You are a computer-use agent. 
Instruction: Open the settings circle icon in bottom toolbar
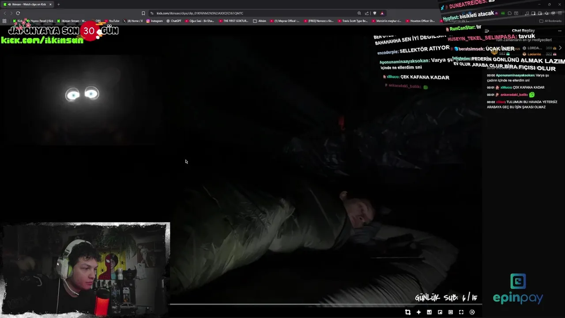472,312
